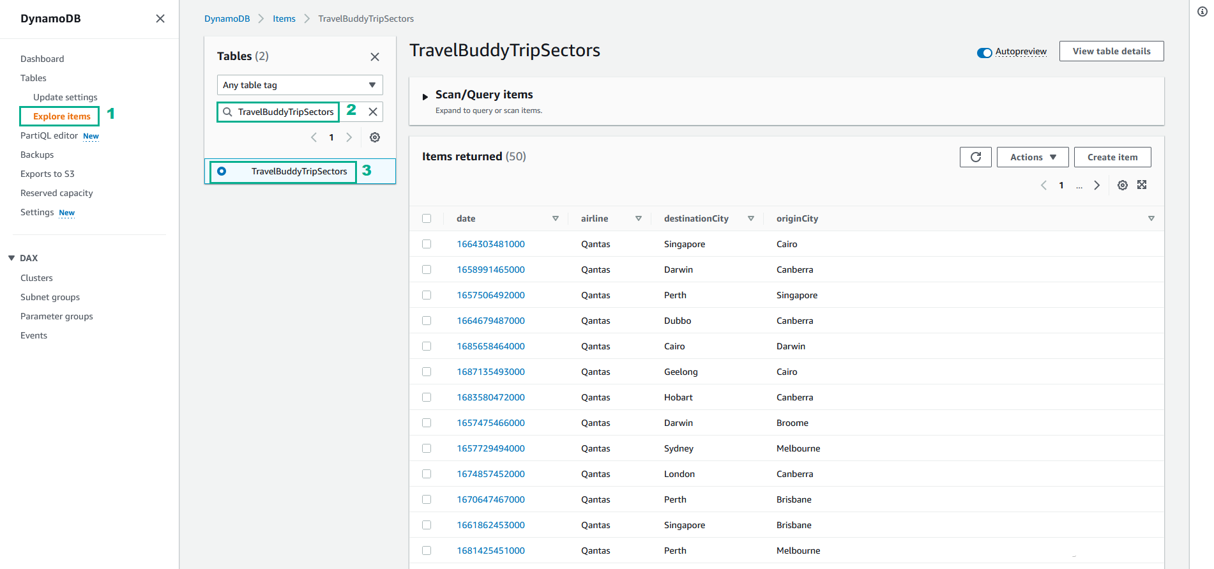
Task: Select the row 1664679487000 checkbox
Action: [x=427, y=321]
